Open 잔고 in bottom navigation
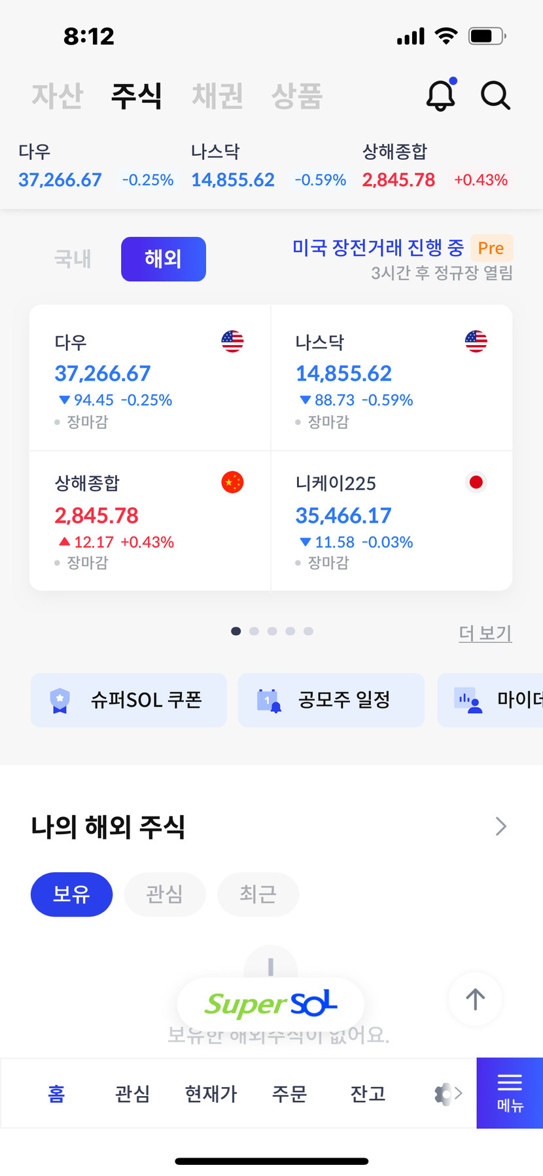Viewport: 543px width, 1176px height. pos(368,1093)
